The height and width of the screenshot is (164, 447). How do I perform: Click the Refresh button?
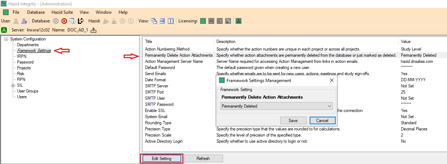[x=203, y=158]
